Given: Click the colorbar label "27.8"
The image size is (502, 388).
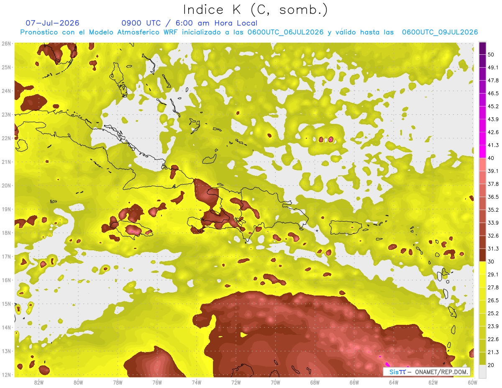Looking at the screenshot, I should [493, 288].
